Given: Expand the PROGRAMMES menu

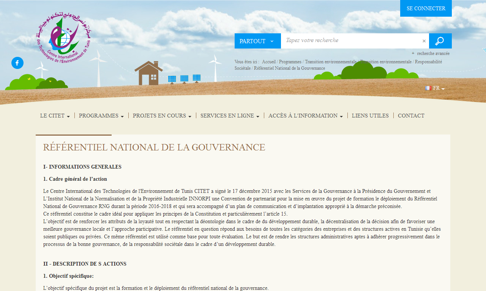Looking at the screenshot, I should 101,116.
